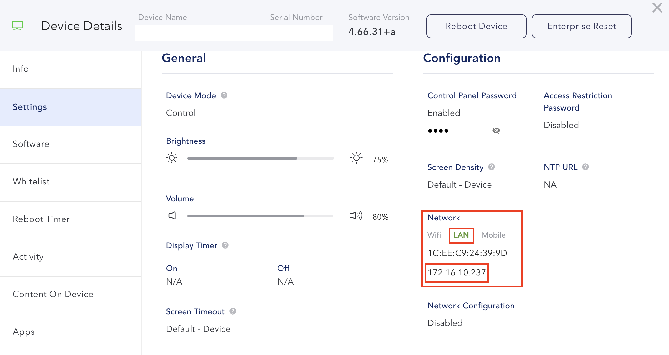
Task: Select the Wifi network option
Action: (434, 235)
